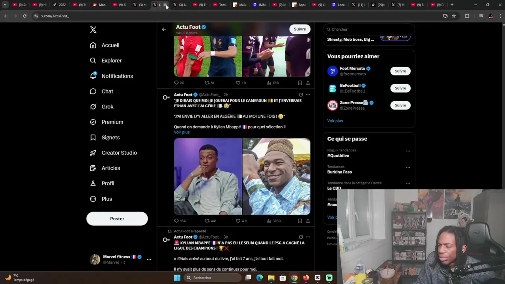Open File Explorer from the taskbar
The image size is (505, 284).
click(271, 278)
